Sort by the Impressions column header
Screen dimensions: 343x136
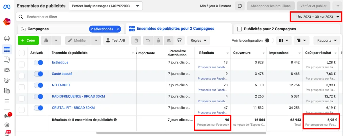pos(279,53)
